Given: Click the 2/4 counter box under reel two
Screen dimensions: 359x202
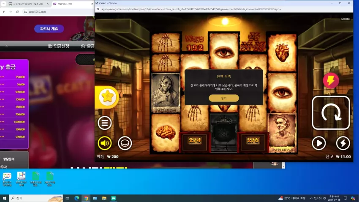Looking at the screenshot, I should point(195,142).
